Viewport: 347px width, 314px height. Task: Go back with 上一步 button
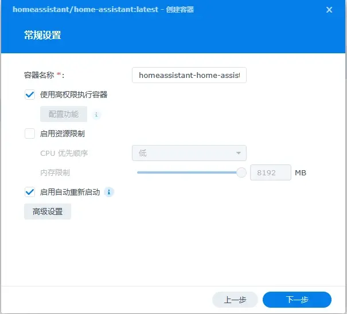pos(235,300)
